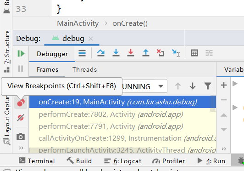This screenshot has width=244, height=171.
Task: Click the Step Out icon
Action: 146,53
